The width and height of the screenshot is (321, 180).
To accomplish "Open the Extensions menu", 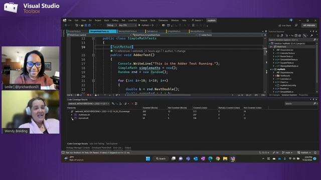I will tap(163, 20).
